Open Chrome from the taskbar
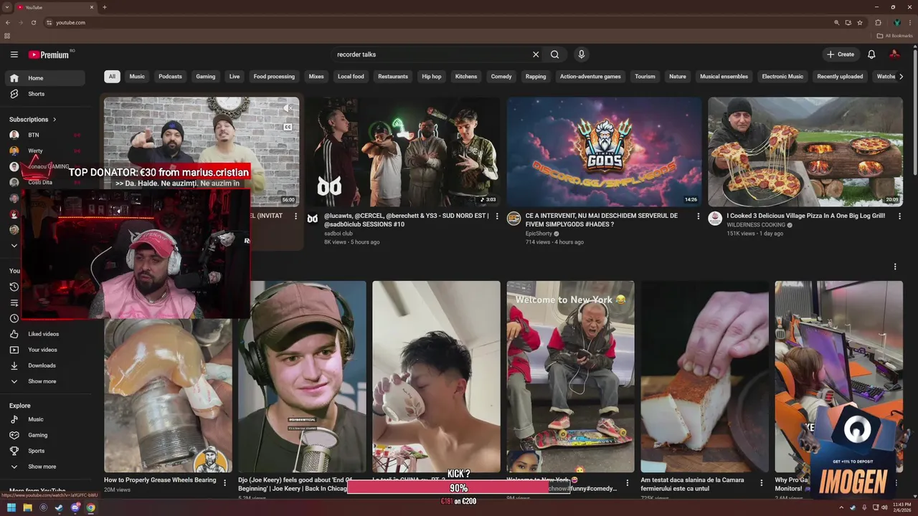The image size is (918, 516). tap(90, 508)
